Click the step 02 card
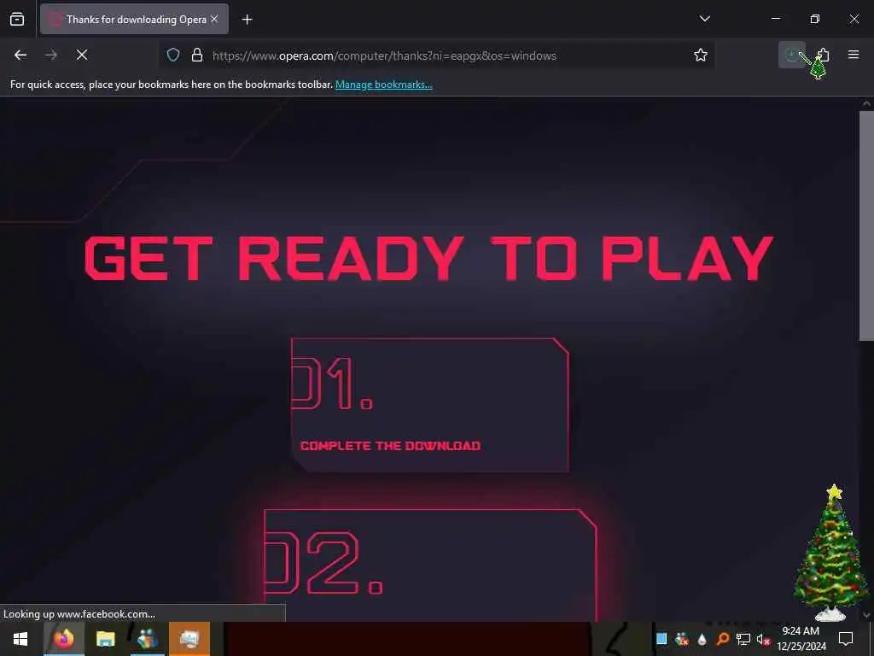The image size is (874, 656). [x=430, y=565]
